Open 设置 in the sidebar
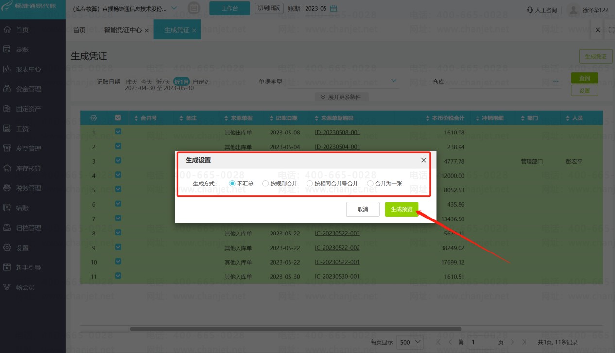 tap(22, 248)
